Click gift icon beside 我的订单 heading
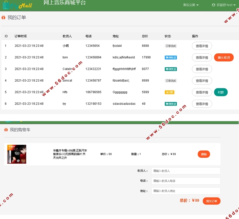The height and width of the screenshot is (219, 239). [4, 18]
